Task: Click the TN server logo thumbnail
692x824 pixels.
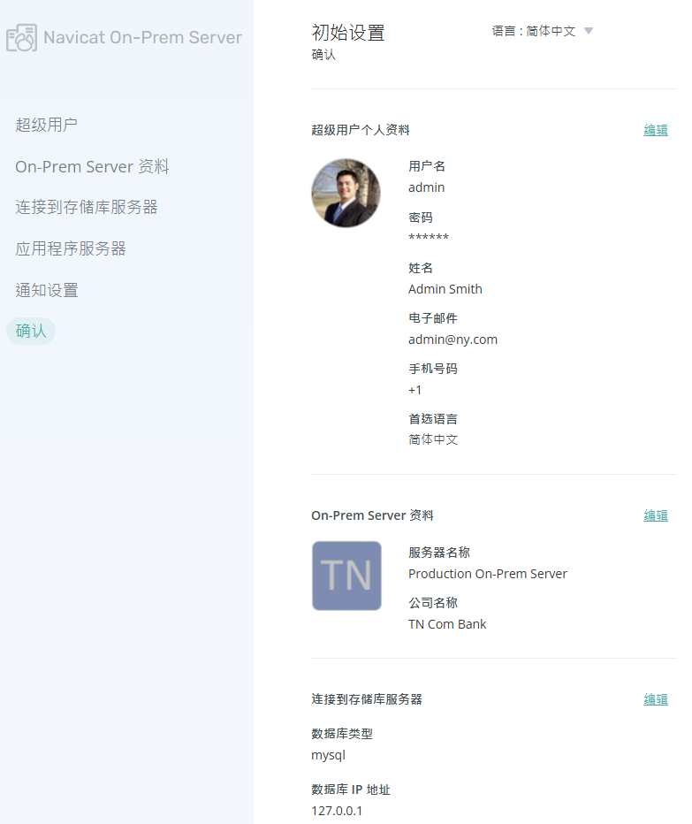Action: (x=346, y=576)
